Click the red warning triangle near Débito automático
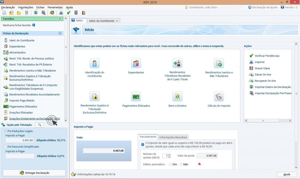The image size is (300, 179). pos(199,164)
